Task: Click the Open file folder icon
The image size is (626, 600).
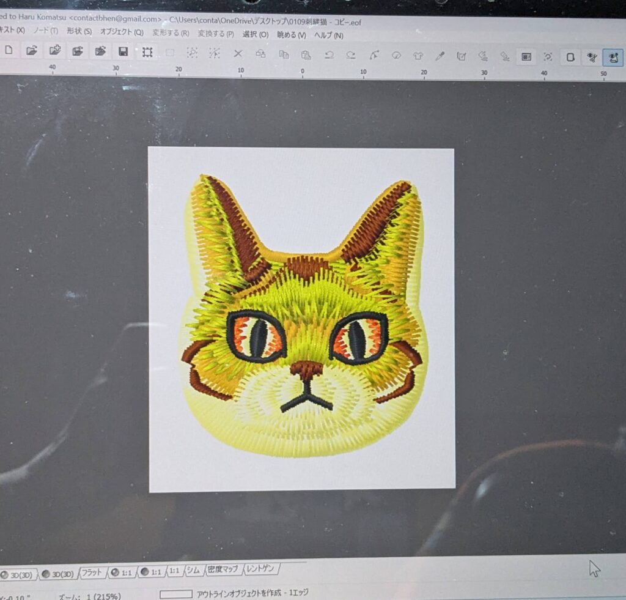Action: (x=32, y=51)
